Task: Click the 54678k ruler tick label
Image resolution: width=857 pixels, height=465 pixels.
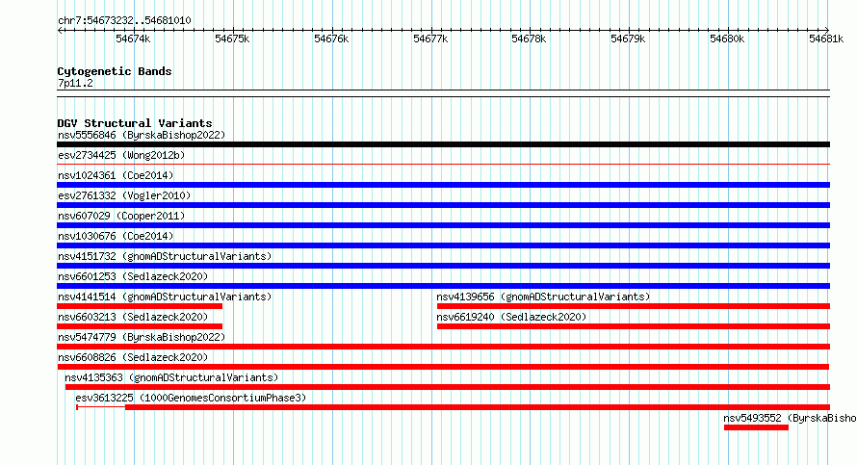Action: pyautogui.click(x=529, y=39)
